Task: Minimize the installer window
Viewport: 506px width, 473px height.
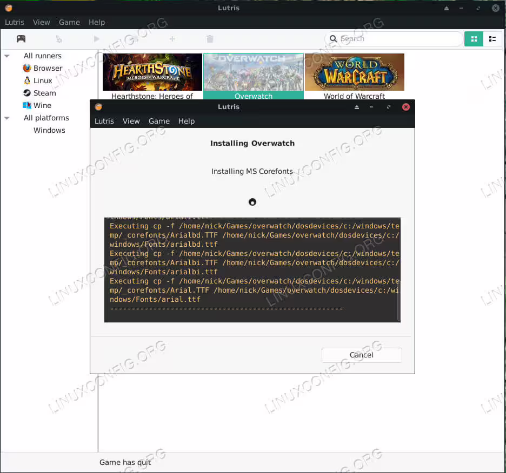Action: [371, 107]
